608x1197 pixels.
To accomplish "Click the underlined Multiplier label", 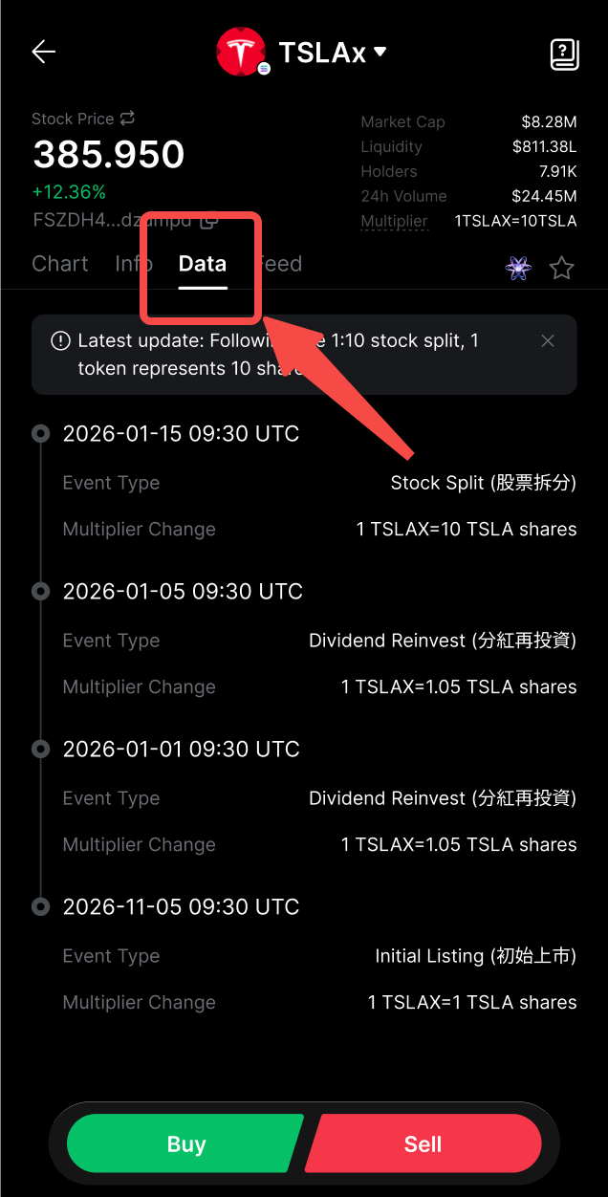I will [x=394, y=222].
